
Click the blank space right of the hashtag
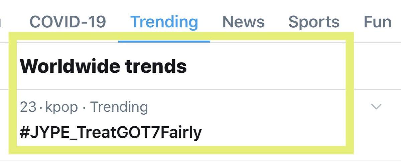(274, 133)
